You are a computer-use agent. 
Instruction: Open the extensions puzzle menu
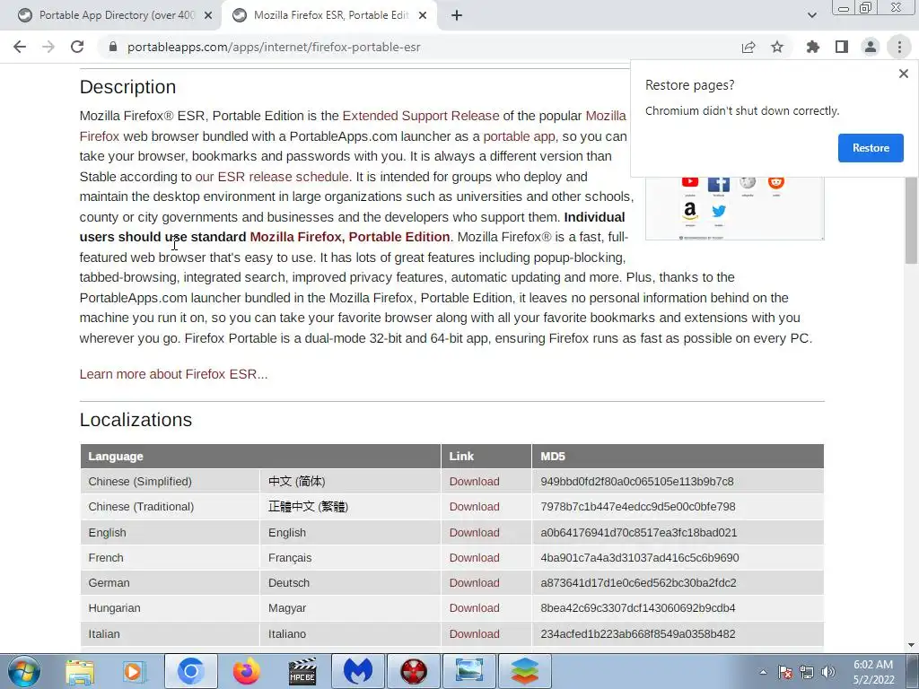pos(813,47)
